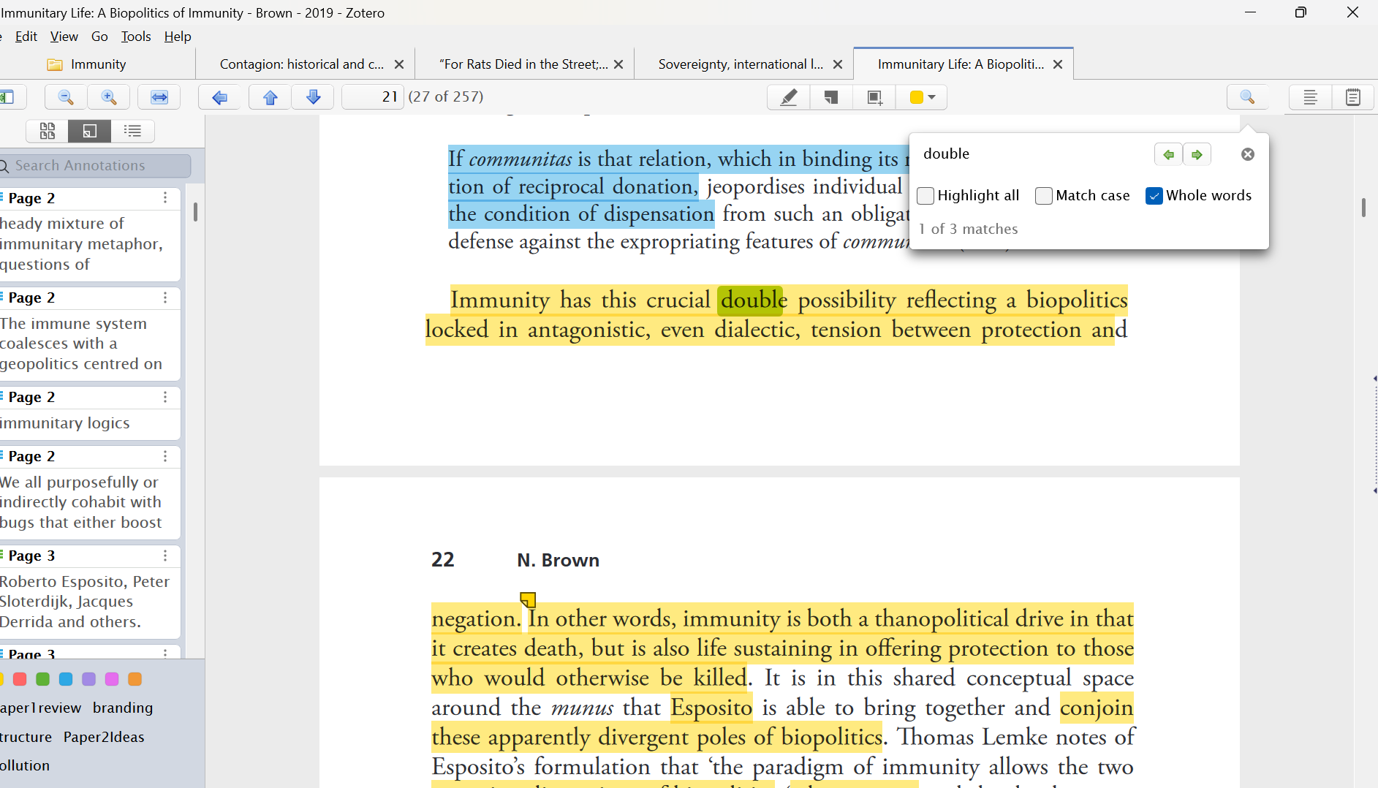
Task: Switch to the Contagion tab
Action: click(x=302, y=64)
